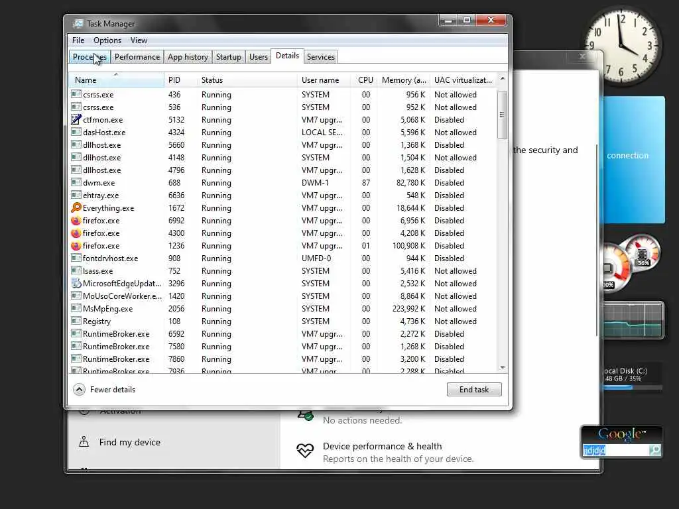Switch to the Services tab
679x509 pixels.
tap(321, 57)
